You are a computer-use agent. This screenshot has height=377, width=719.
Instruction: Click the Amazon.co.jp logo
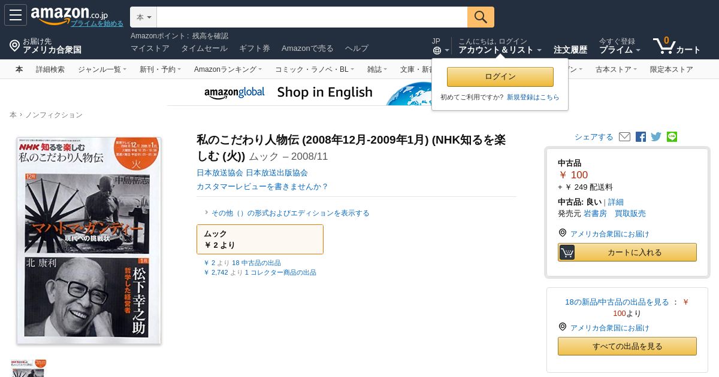[69, 14]
